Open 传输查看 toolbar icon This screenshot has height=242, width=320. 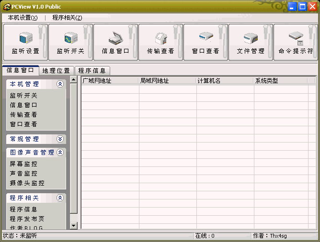(x=160, y=42)
